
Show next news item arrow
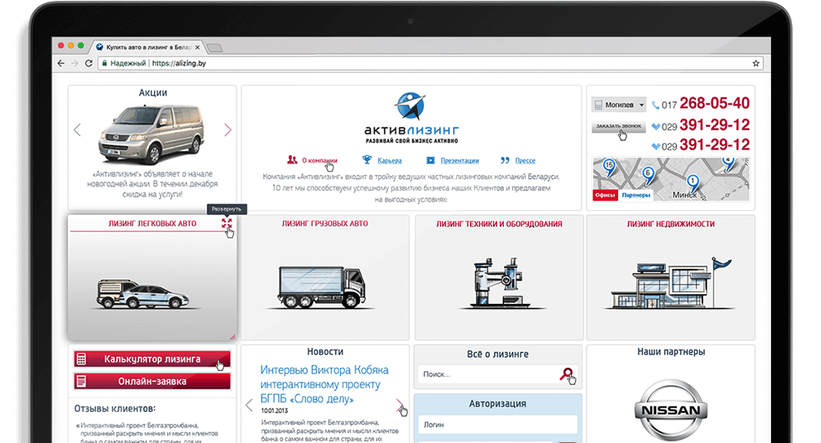click(x=400, y=405)
